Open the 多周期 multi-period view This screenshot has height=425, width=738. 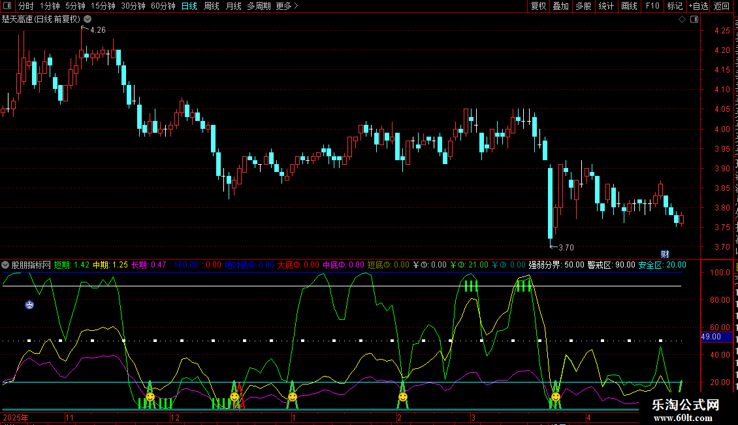(x=259, y=6)
